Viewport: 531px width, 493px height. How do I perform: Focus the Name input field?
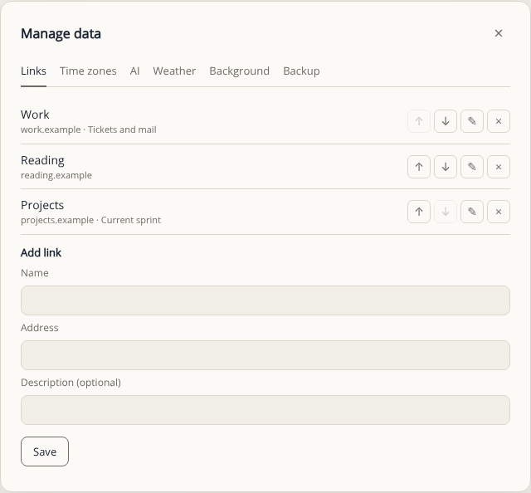pos(265,300)
